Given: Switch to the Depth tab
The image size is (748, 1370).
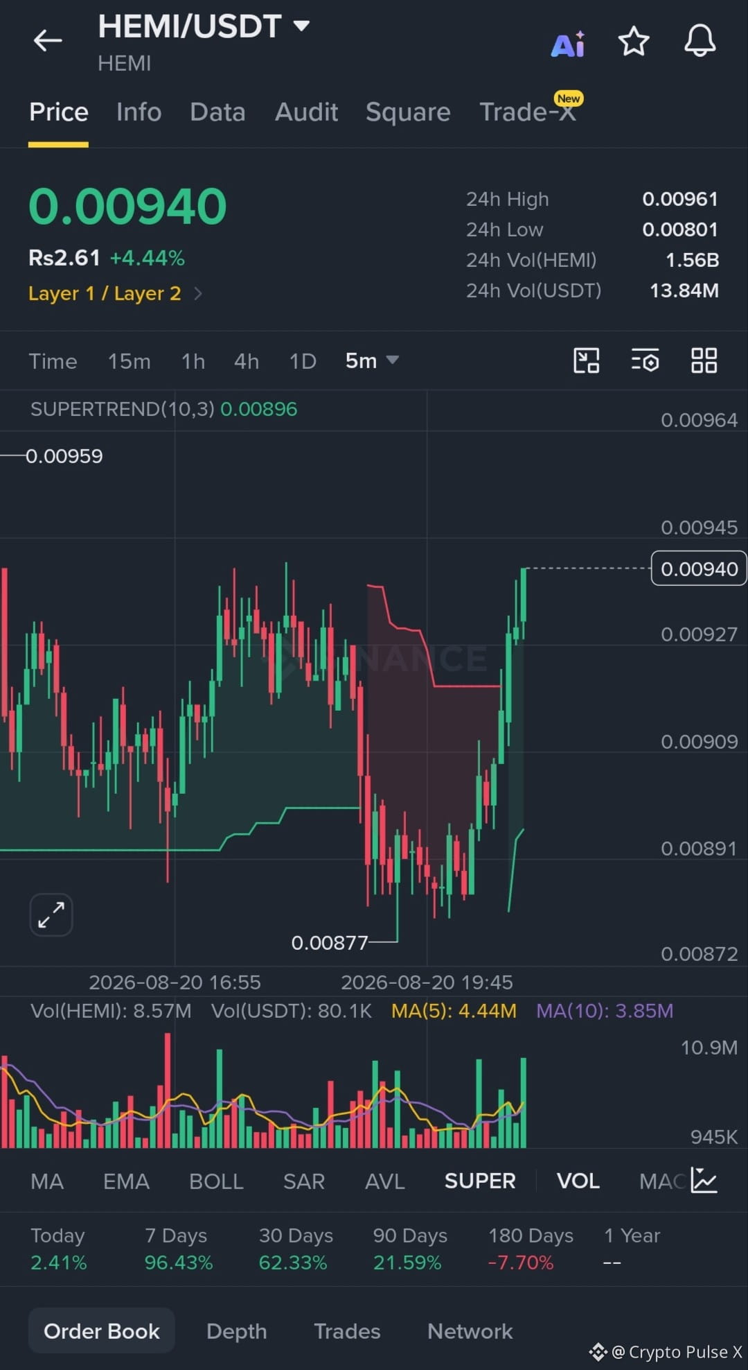Looking at the screenshot, I should click(x=237, y=1331).
